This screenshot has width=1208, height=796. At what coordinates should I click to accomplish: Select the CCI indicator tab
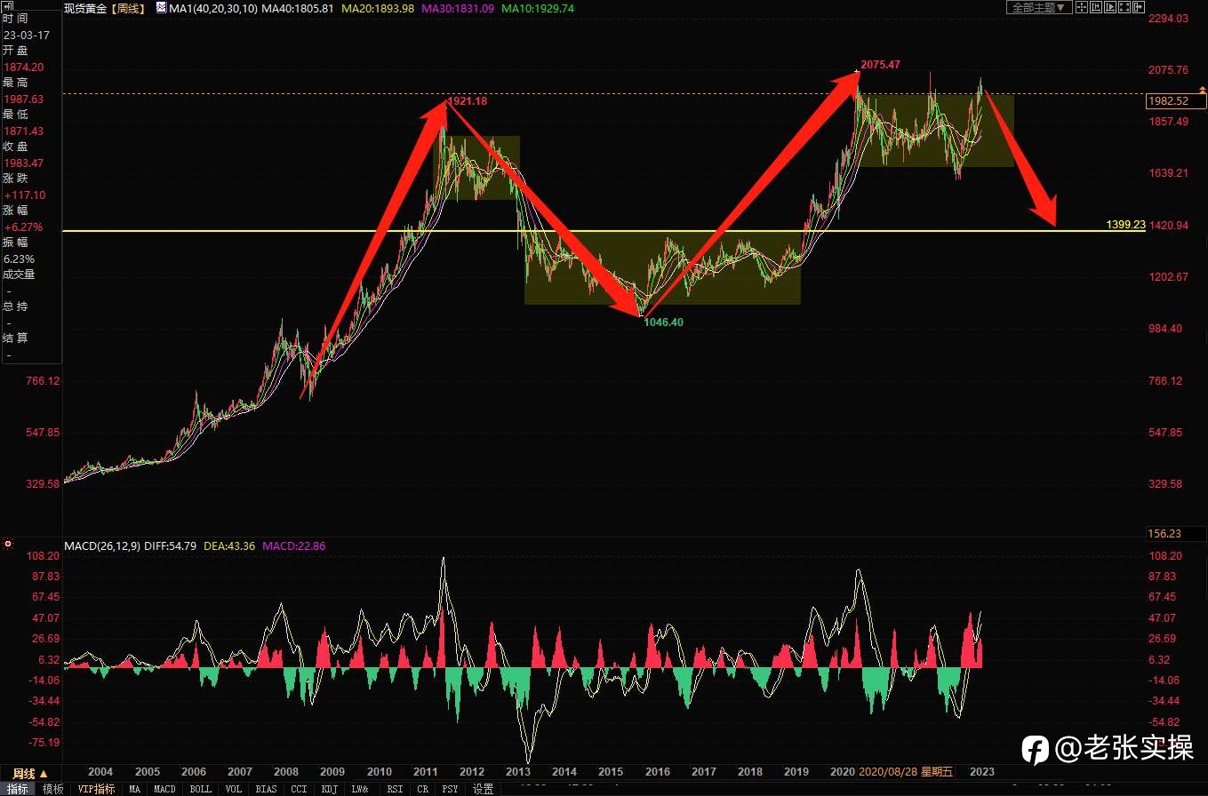tap(300, 789)
